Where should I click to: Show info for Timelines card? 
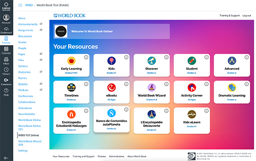tap(86, 84)
